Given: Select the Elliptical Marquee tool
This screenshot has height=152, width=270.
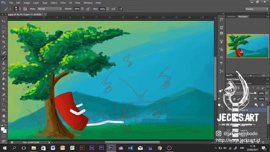Looking at the screenshot, I should pyautogui.click(x=4, y=27).
